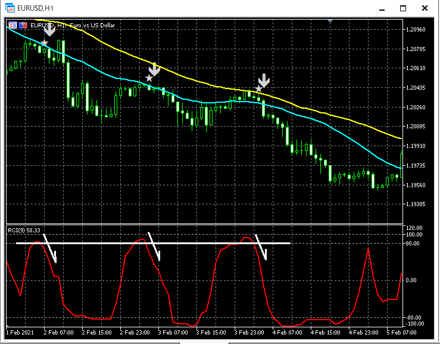Click the 80.00 RCI scale value
The width and height of the screenshot is (440, 344).
413,243
